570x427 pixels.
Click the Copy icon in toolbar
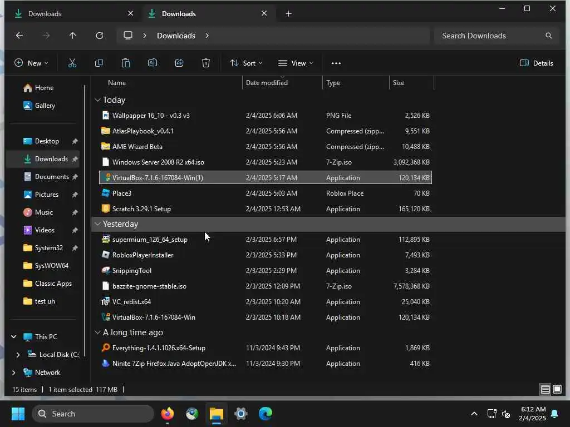[99, 63]
